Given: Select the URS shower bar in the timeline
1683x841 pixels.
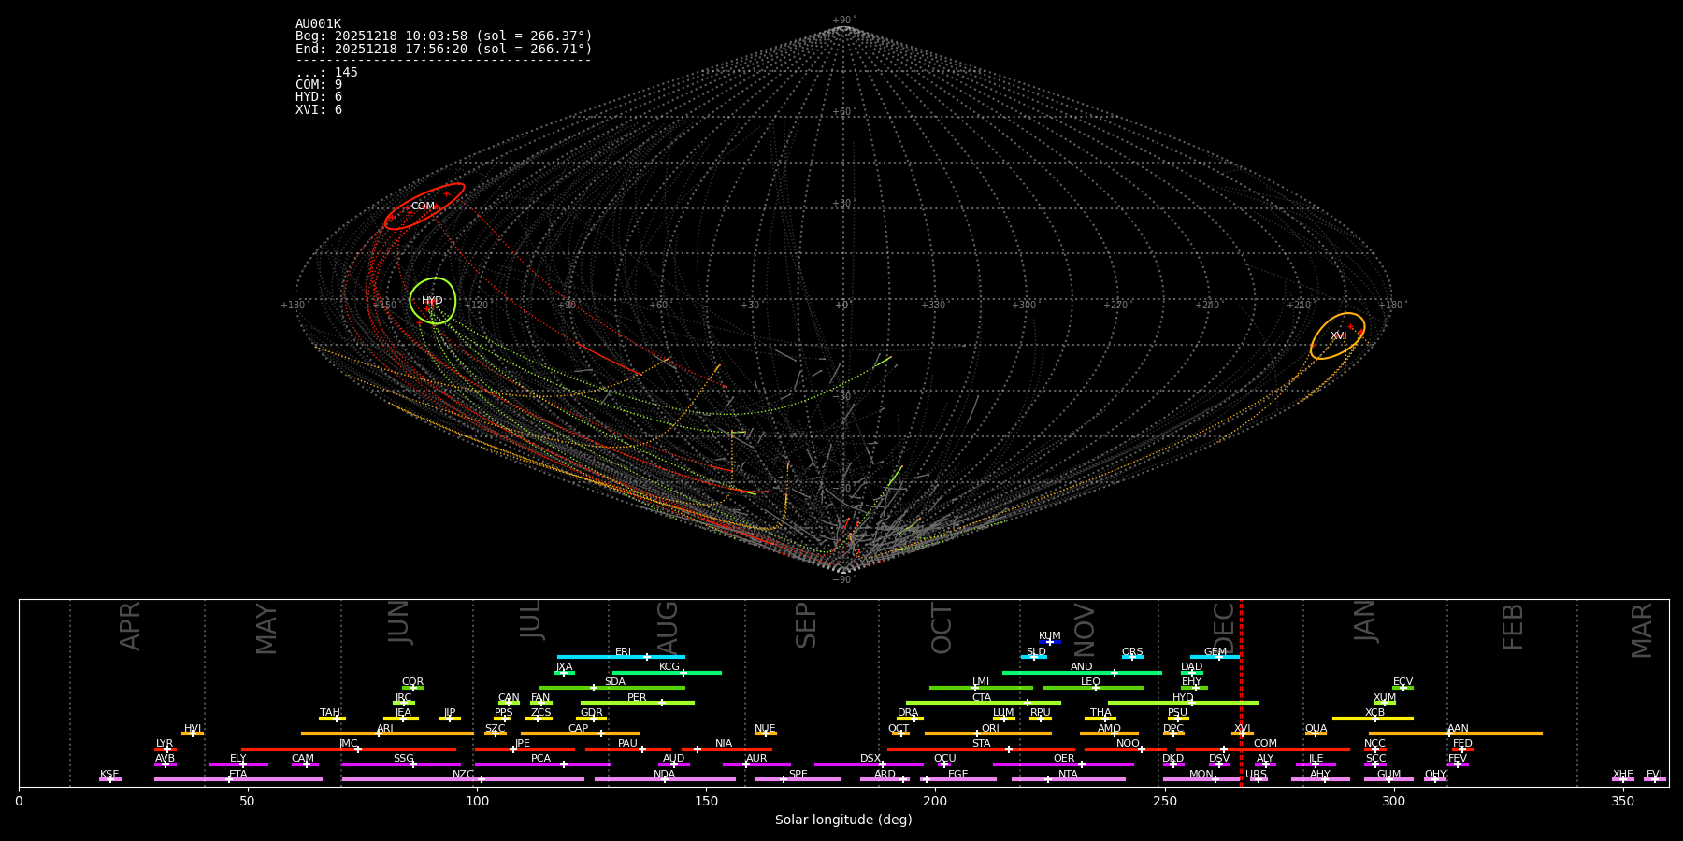Looking at the screenshot, I should click(x=1259, y=779).
